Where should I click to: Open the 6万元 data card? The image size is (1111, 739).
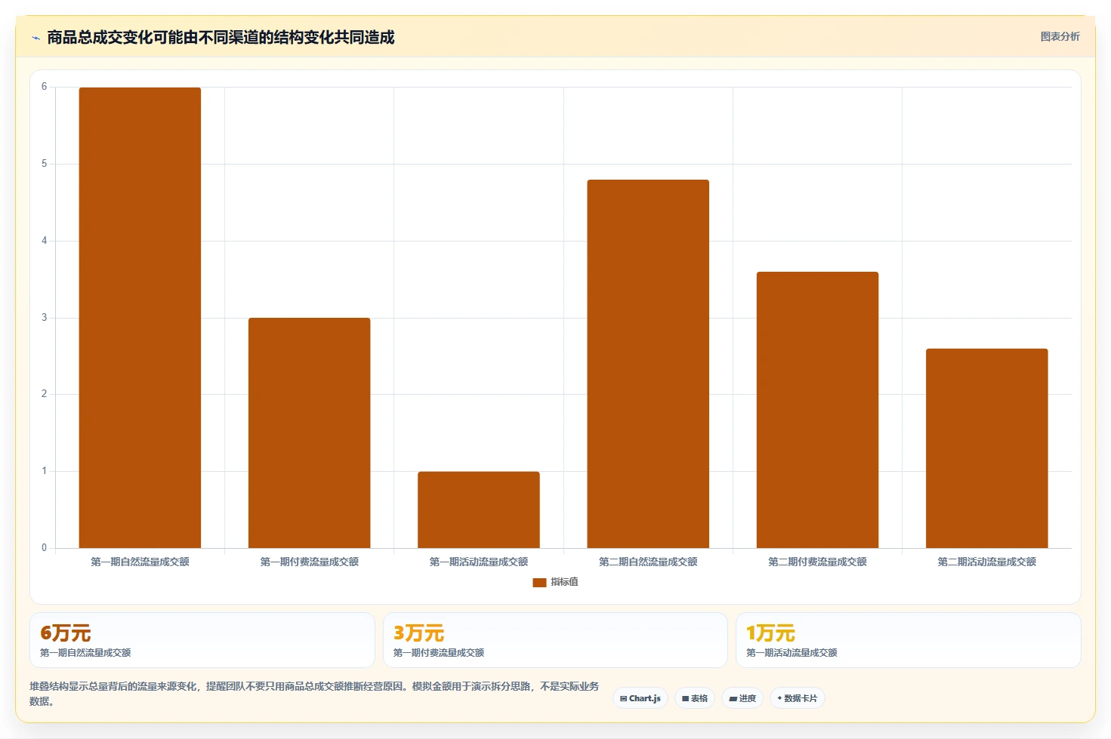click(202, 640)
